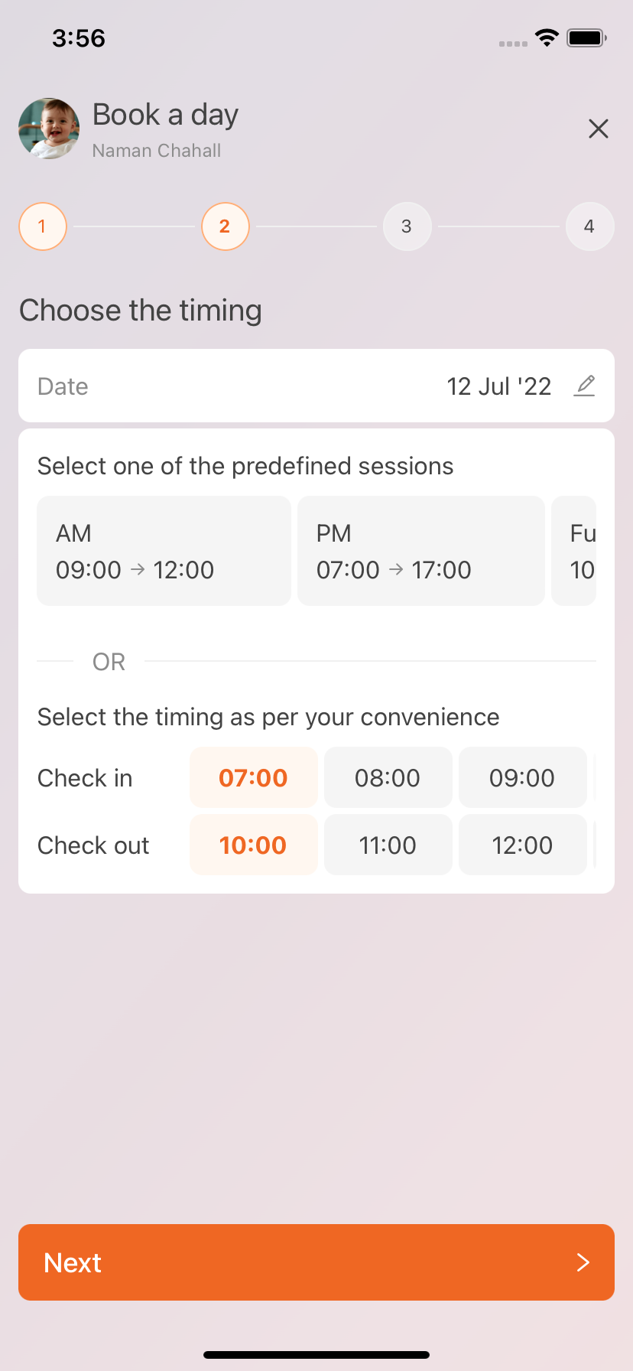Image resolution: width=633 pixels, height=1371 pixels.
Task: Close the Book a day screen
Action: click(x=599, y=129)
